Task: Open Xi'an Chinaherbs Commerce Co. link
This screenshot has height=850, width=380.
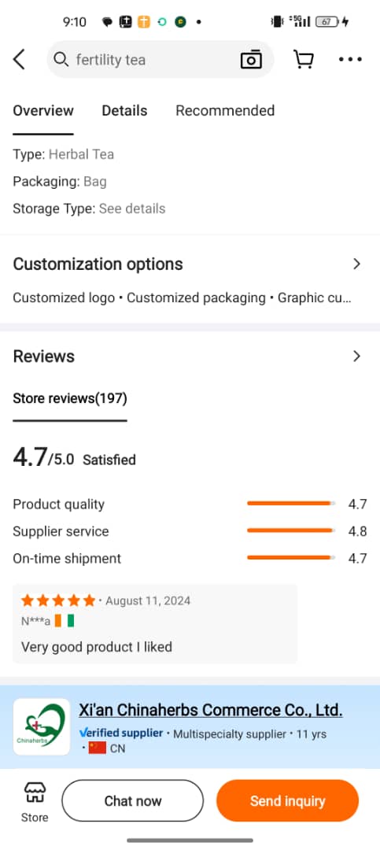Action: [x=211, y=710]
